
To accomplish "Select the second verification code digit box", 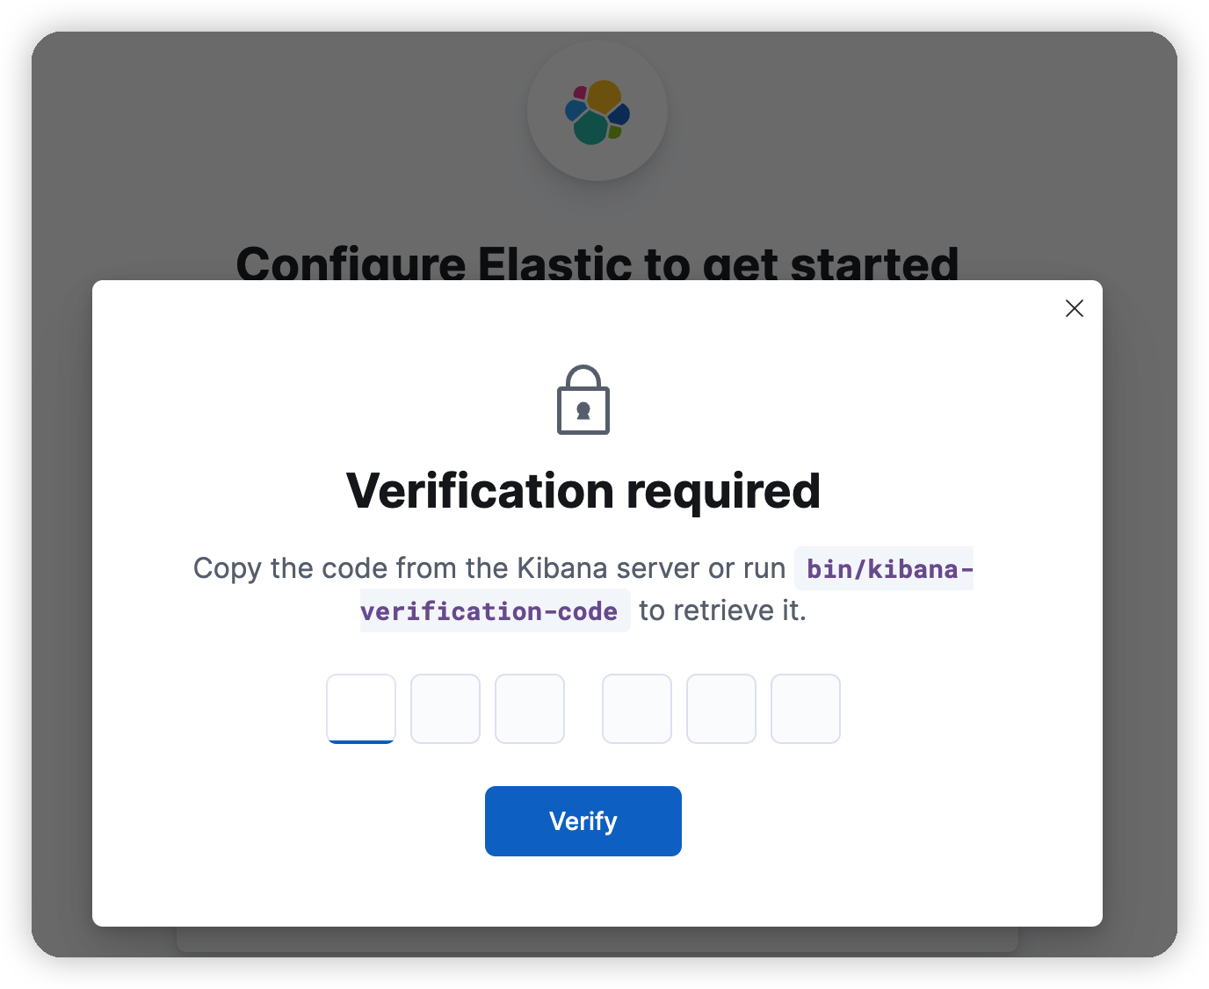I will point(445,708).
